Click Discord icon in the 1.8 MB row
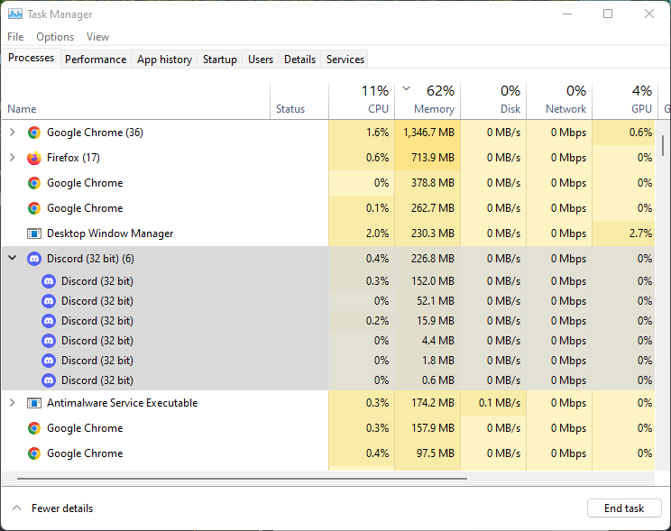671x531 pixels. 49,361
